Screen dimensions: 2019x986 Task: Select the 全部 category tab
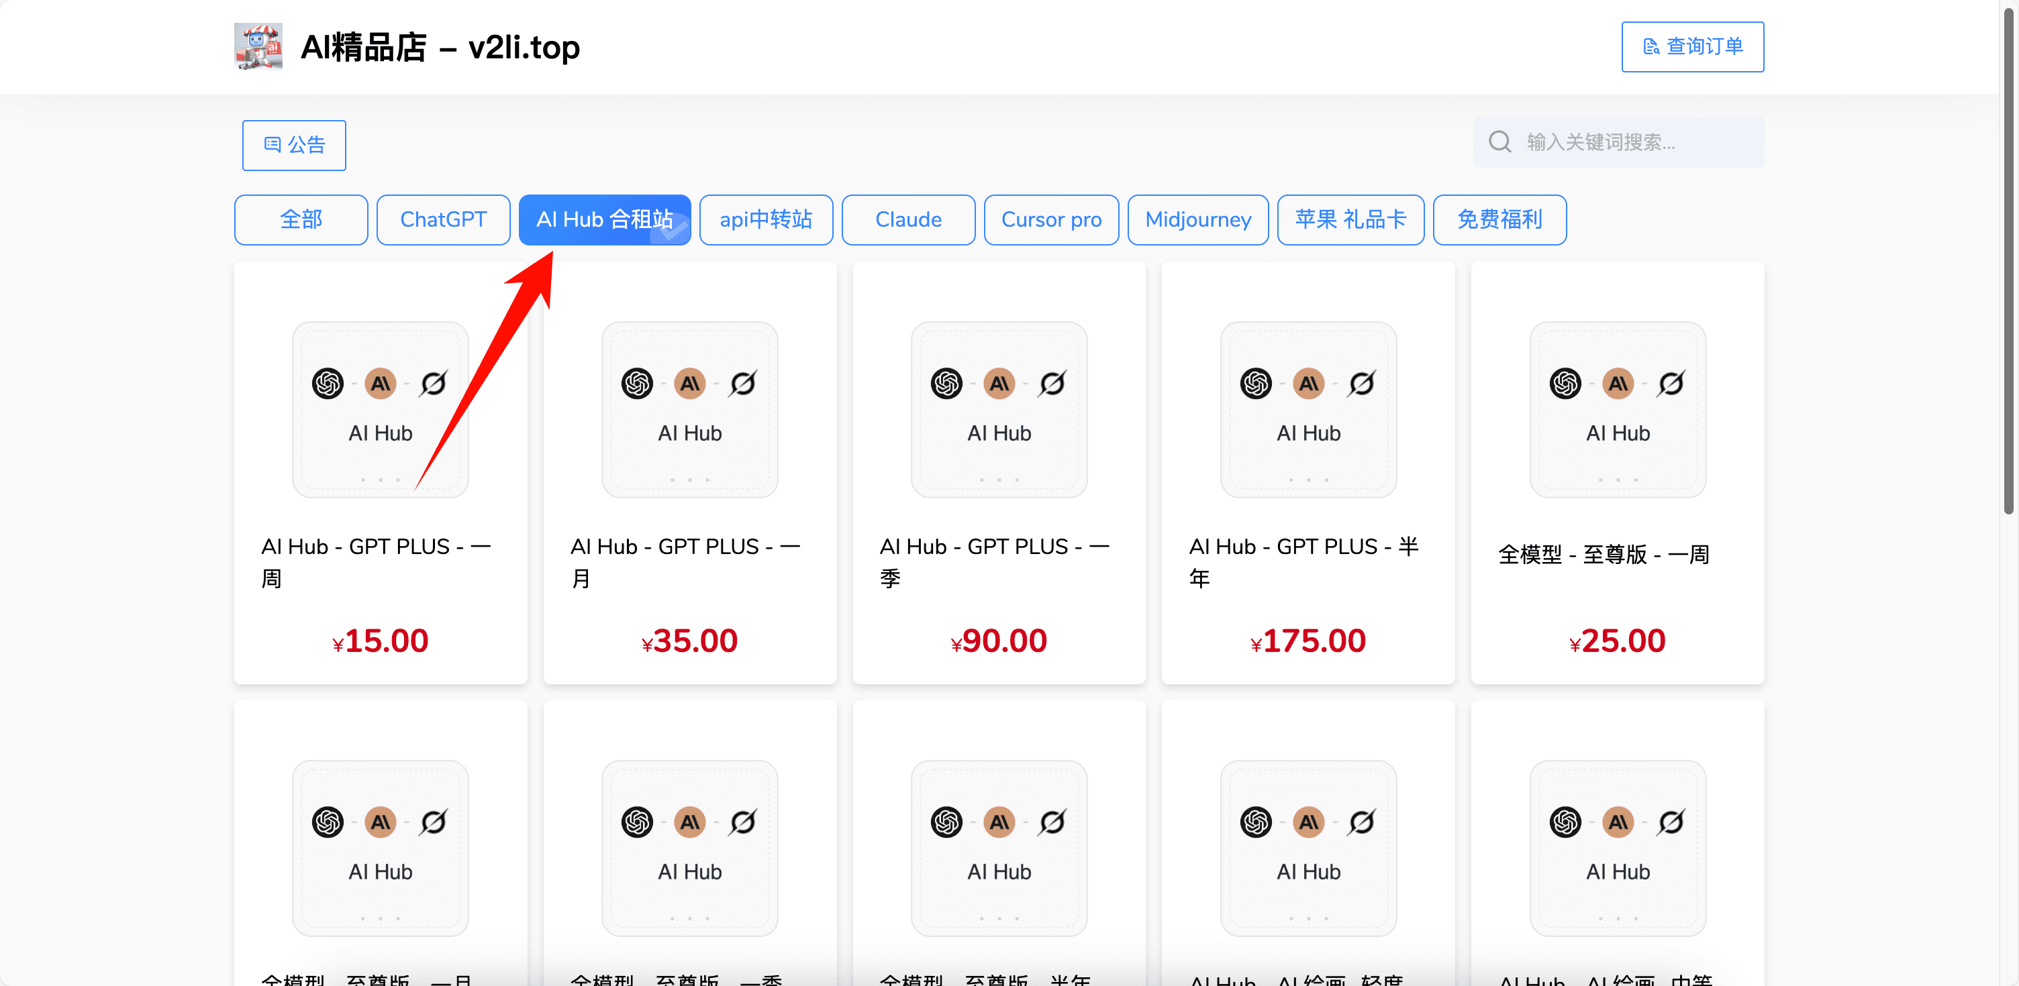pos(301,219)
